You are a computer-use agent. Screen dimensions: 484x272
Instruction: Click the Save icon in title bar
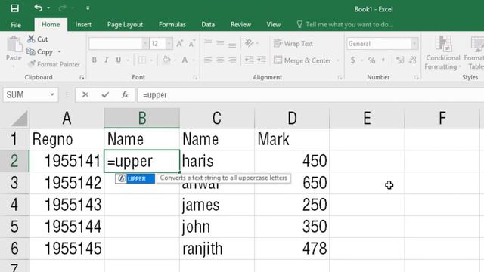click(x=14, y=8)
